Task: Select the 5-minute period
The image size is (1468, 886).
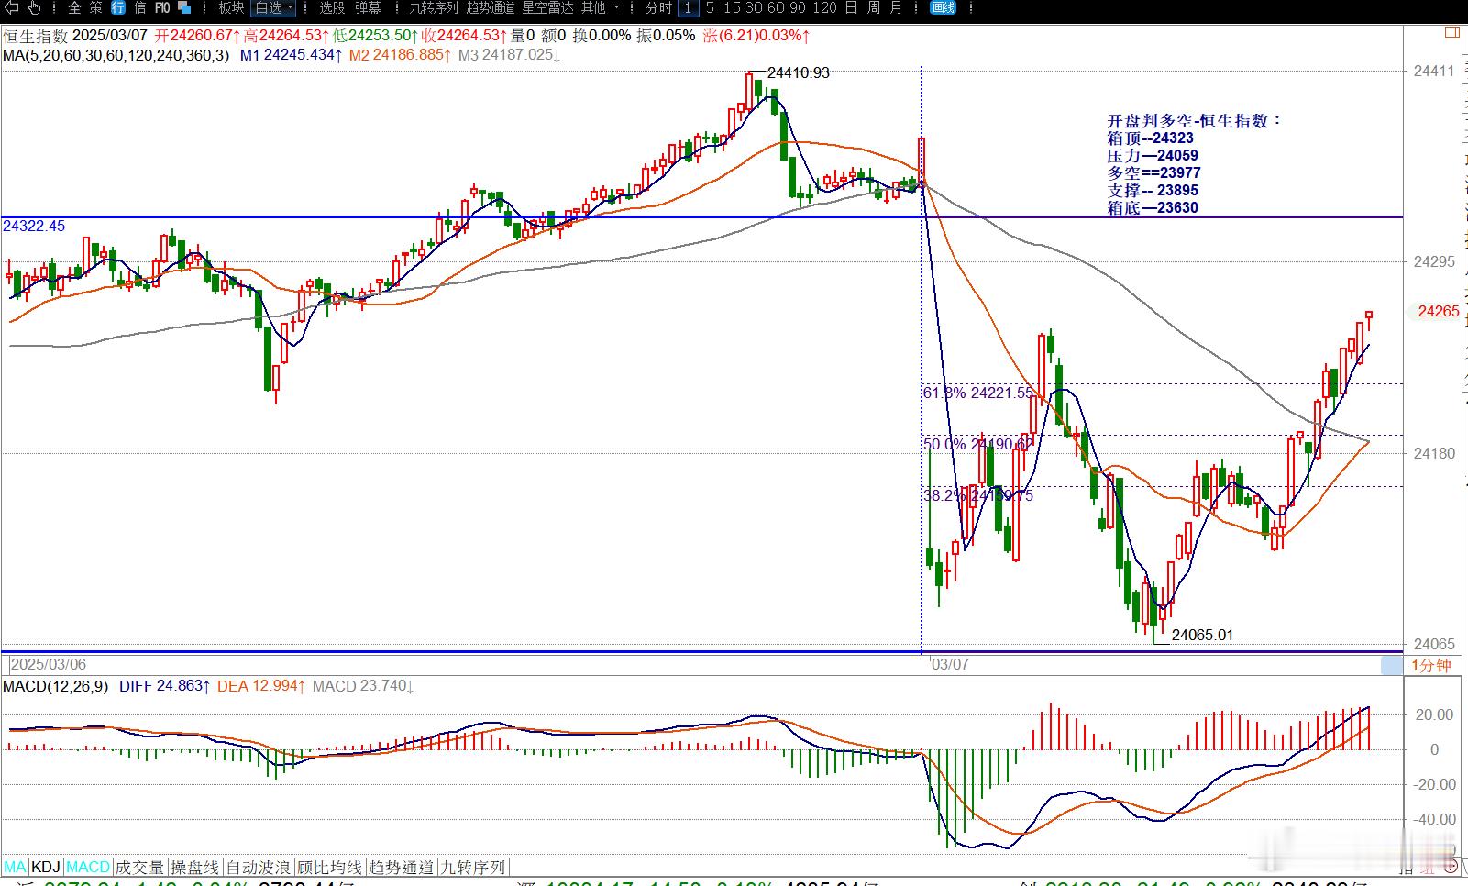Action: coord(710,8)
